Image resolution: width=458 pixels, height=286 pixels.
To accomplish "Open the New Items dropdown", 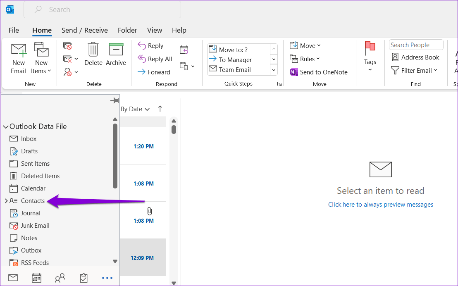I will [x=41, y=58].
